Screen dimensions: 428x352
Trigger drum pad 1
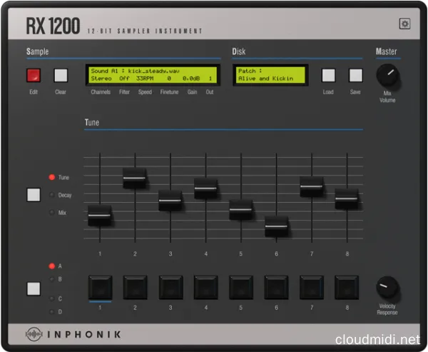(x=99, y=287)
